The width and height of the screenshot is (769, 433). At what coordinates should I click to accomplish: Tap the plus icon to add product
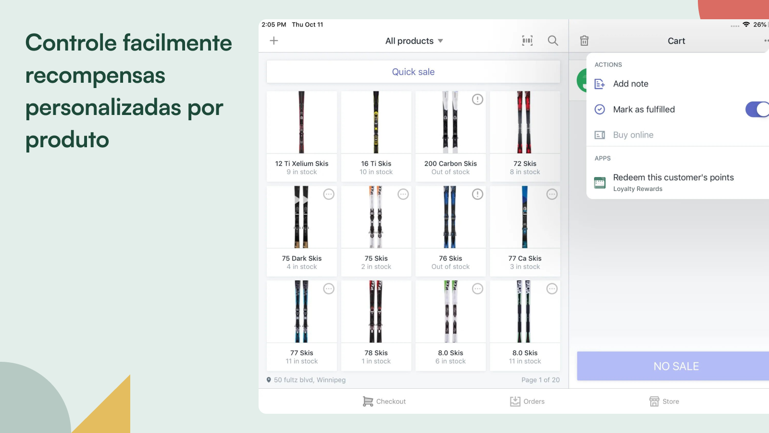click(274, 41)
